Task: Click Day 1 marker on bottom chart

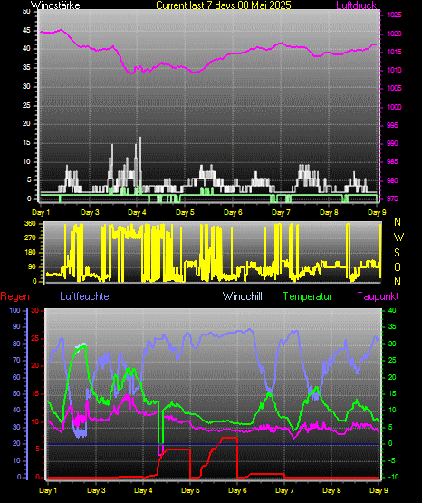Action: coord(48,490)
